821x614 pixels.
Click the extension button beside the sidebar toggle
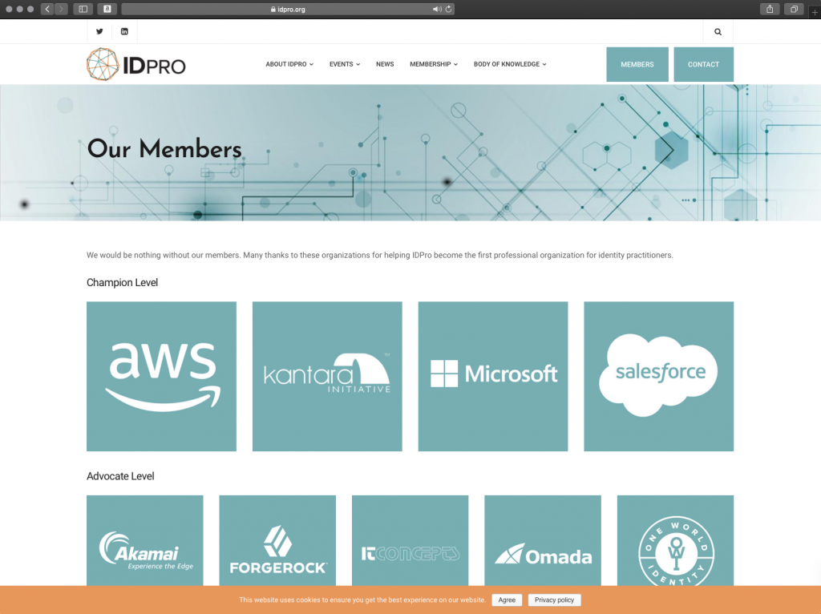tap(107, 9)
